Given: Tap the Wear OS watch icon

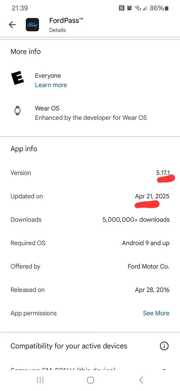Looking at the screenshot, I should pyautogui.click(x=18, y=111).
